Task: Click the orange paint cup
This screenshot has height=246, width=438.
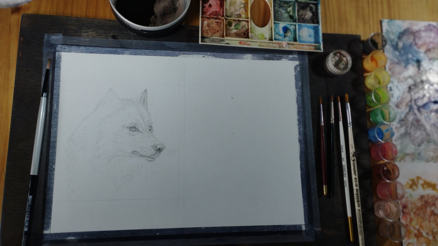Action: click(374, 61)
